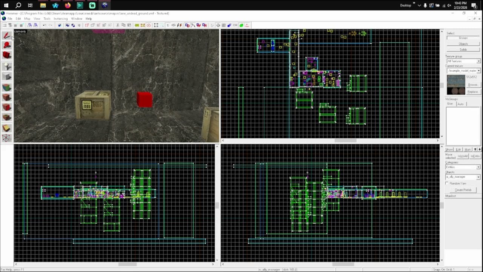Switch to the User VisGroups tab

[x=450, y=104]
